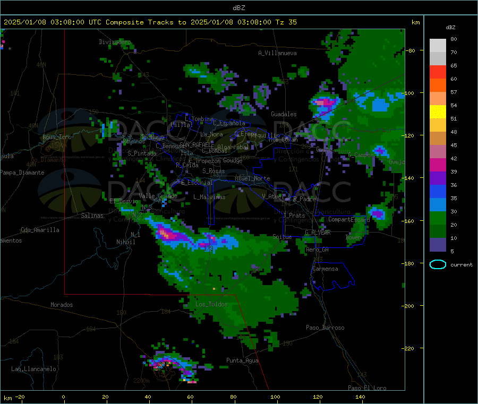Image resolution: width=478 pixels, height=404 pixels.
Task: Click the 'current' legend label
Action: 462,265
